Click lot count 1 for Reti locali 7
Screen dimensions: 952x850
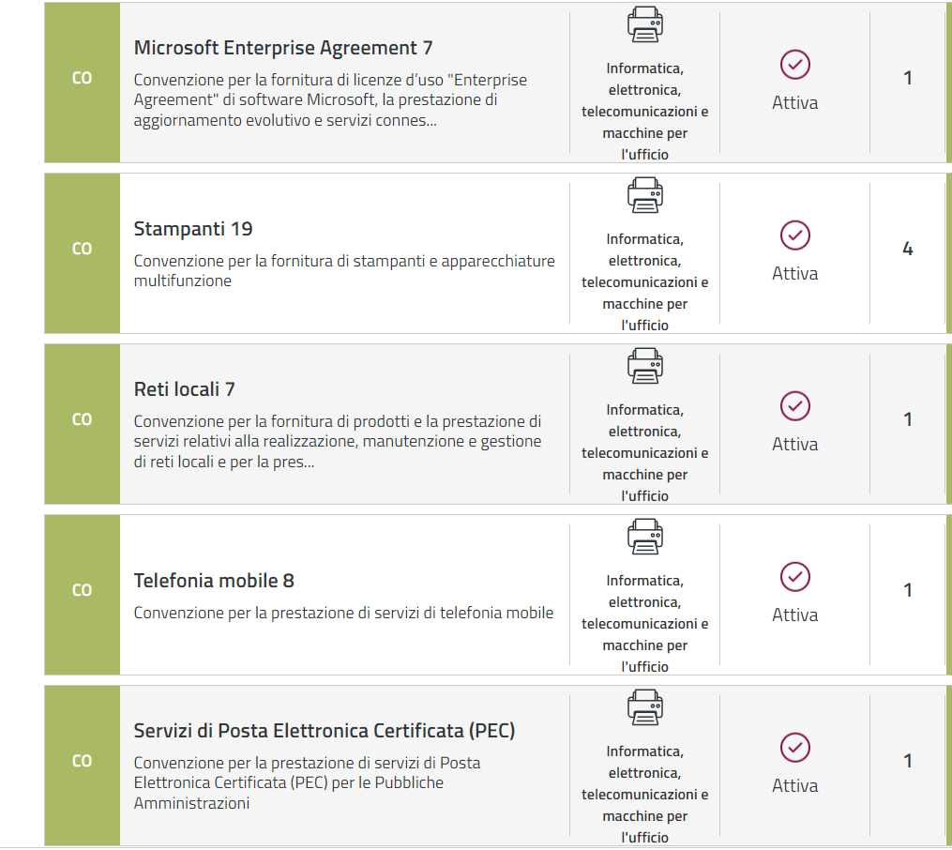tap(907, 419)
